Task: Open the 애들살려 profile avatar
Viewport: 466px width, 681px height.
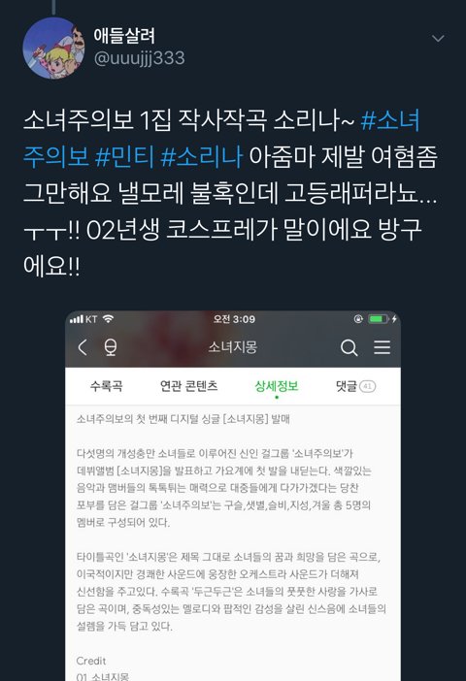Action: (54, 49)
